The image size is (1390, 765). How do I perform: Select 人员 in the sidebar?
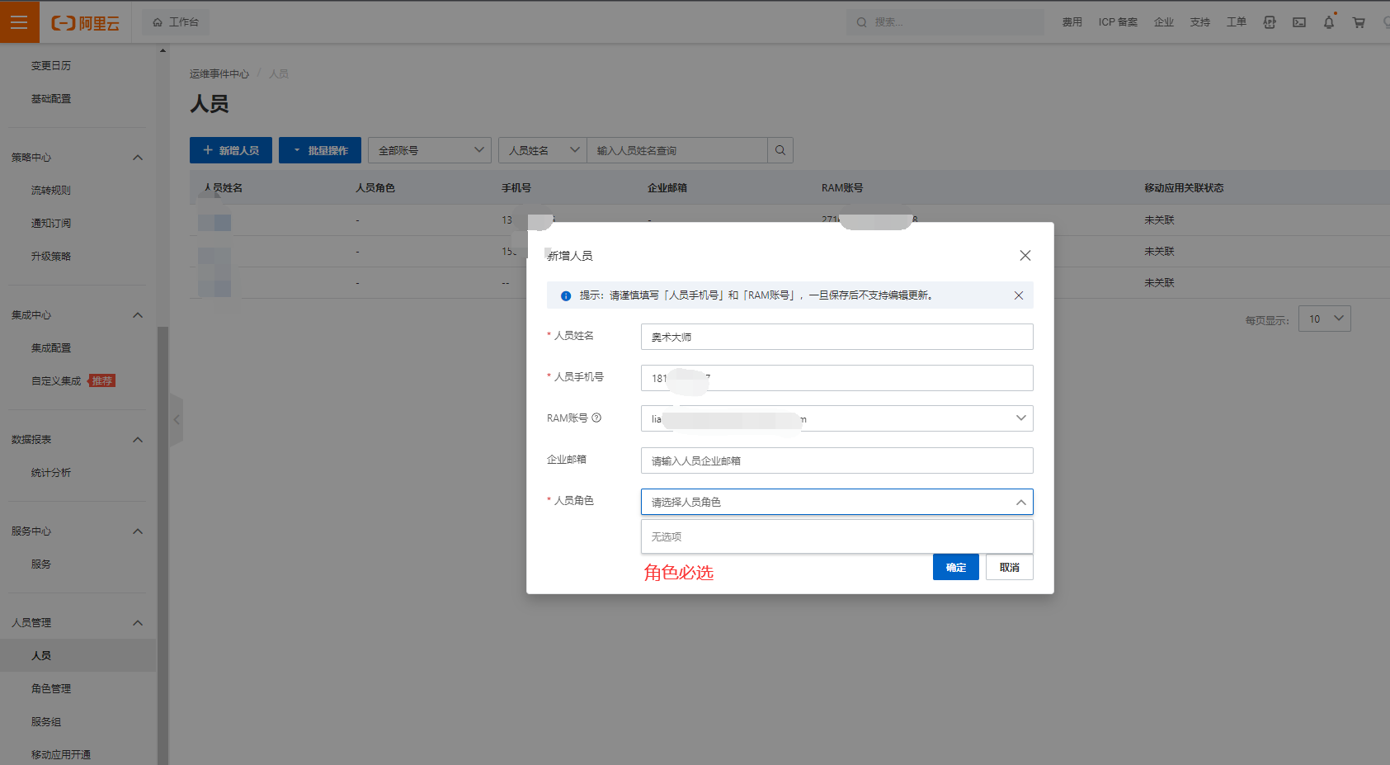pyautogui.click(x=78, y=655)
